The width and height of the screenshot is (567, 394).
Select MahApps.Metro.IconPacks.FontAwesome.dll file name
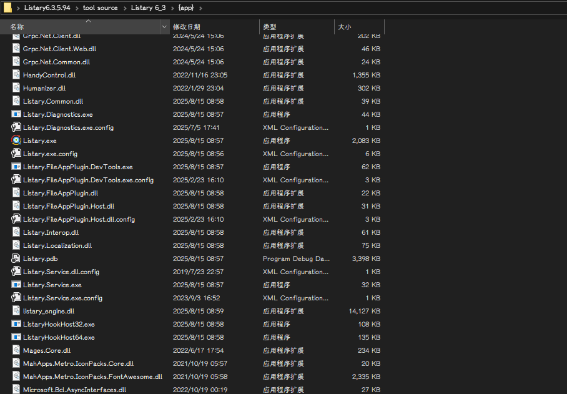tap(92, 377)
